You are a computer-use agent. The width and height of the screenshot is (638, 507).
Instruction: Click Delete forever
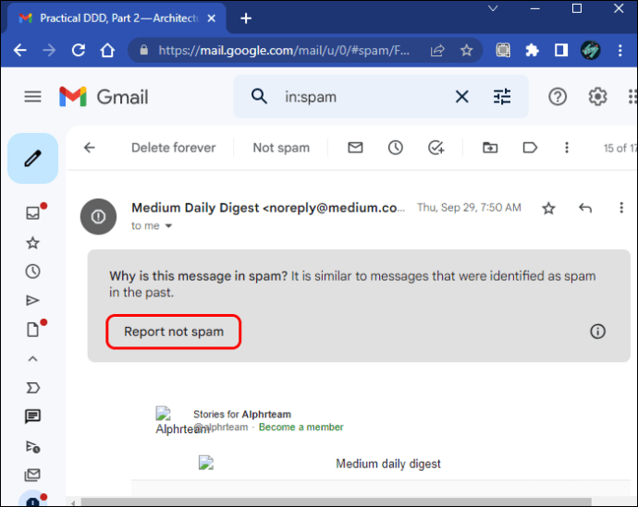[x=173, y=148]
